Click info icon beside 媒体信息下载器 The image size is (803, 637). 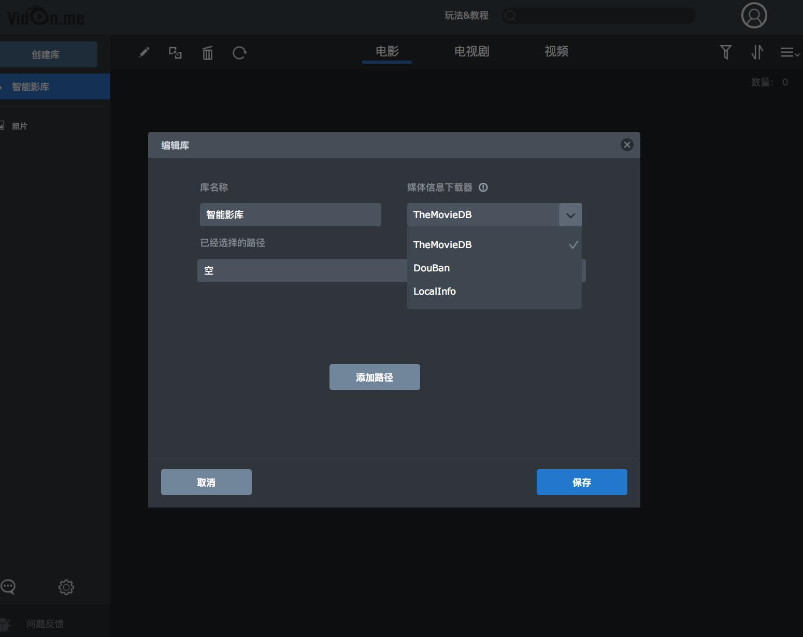pyautogui.click(x=483, y=187)
